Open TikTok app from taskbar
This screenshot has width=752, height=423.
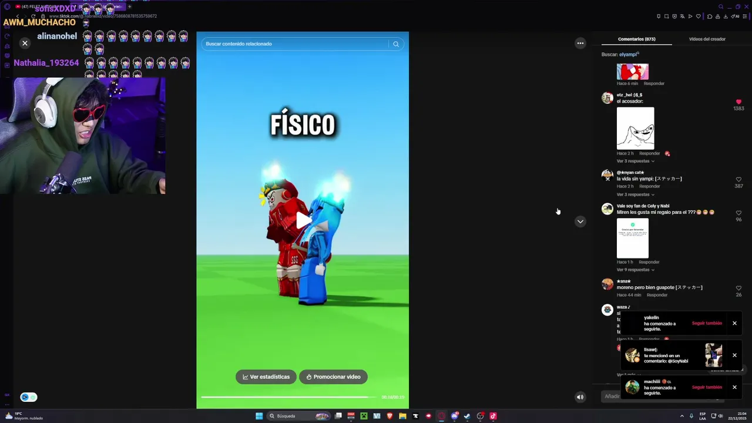[493, 416]
